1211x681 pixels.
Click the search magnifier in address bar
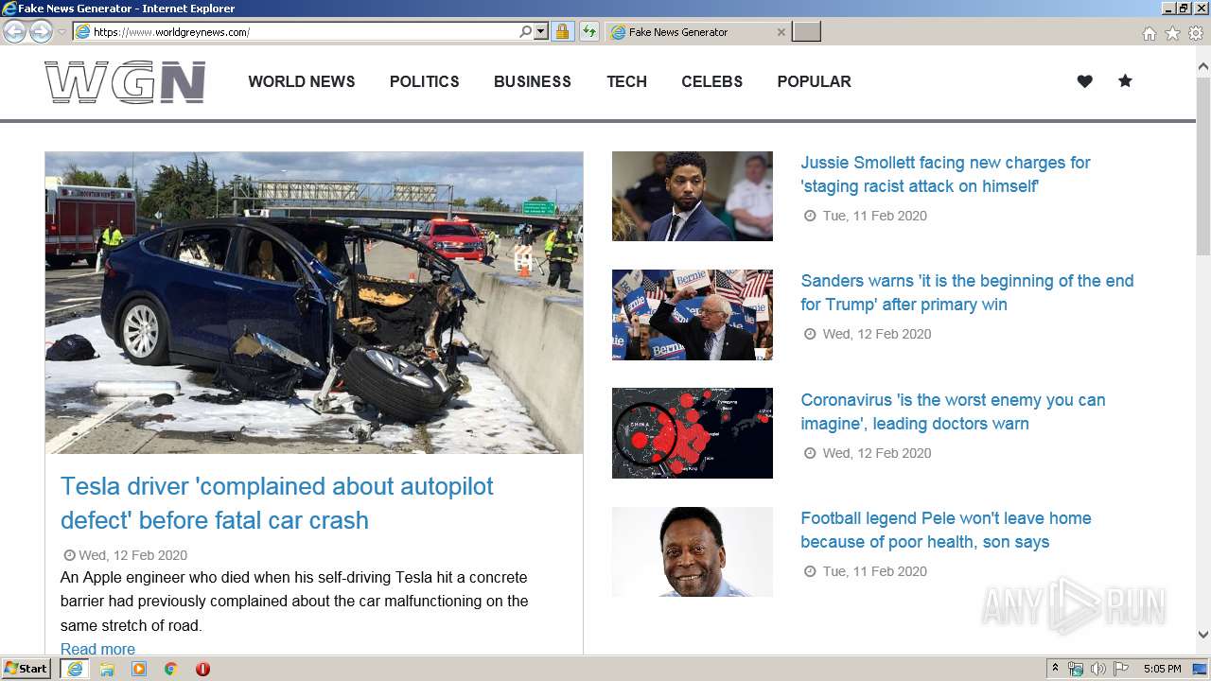(x=525, y=32)
